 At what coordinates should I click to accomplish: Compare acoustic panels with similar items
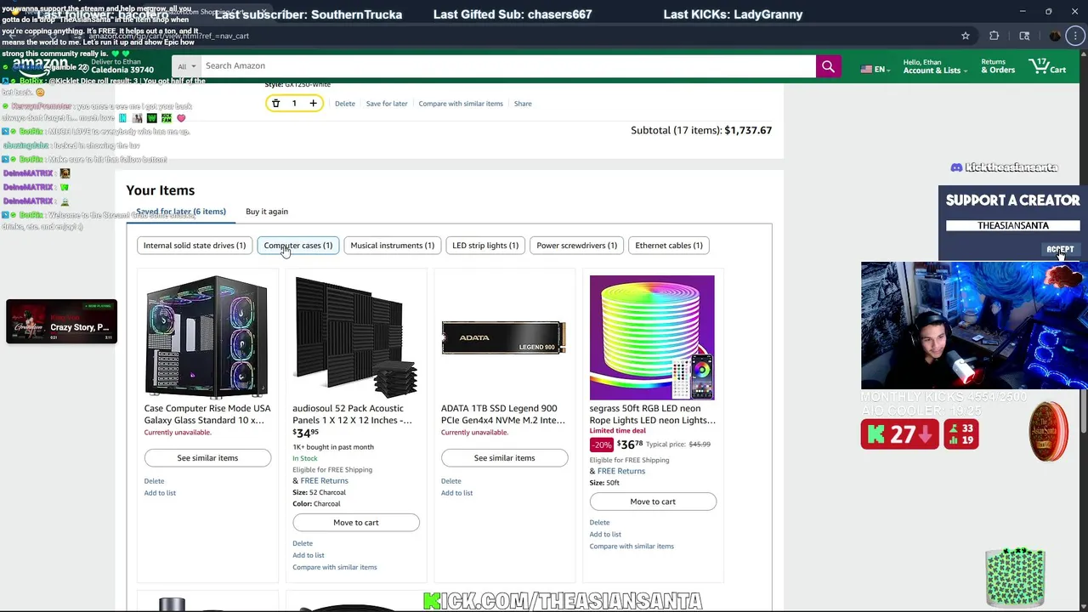click(335, 567)
